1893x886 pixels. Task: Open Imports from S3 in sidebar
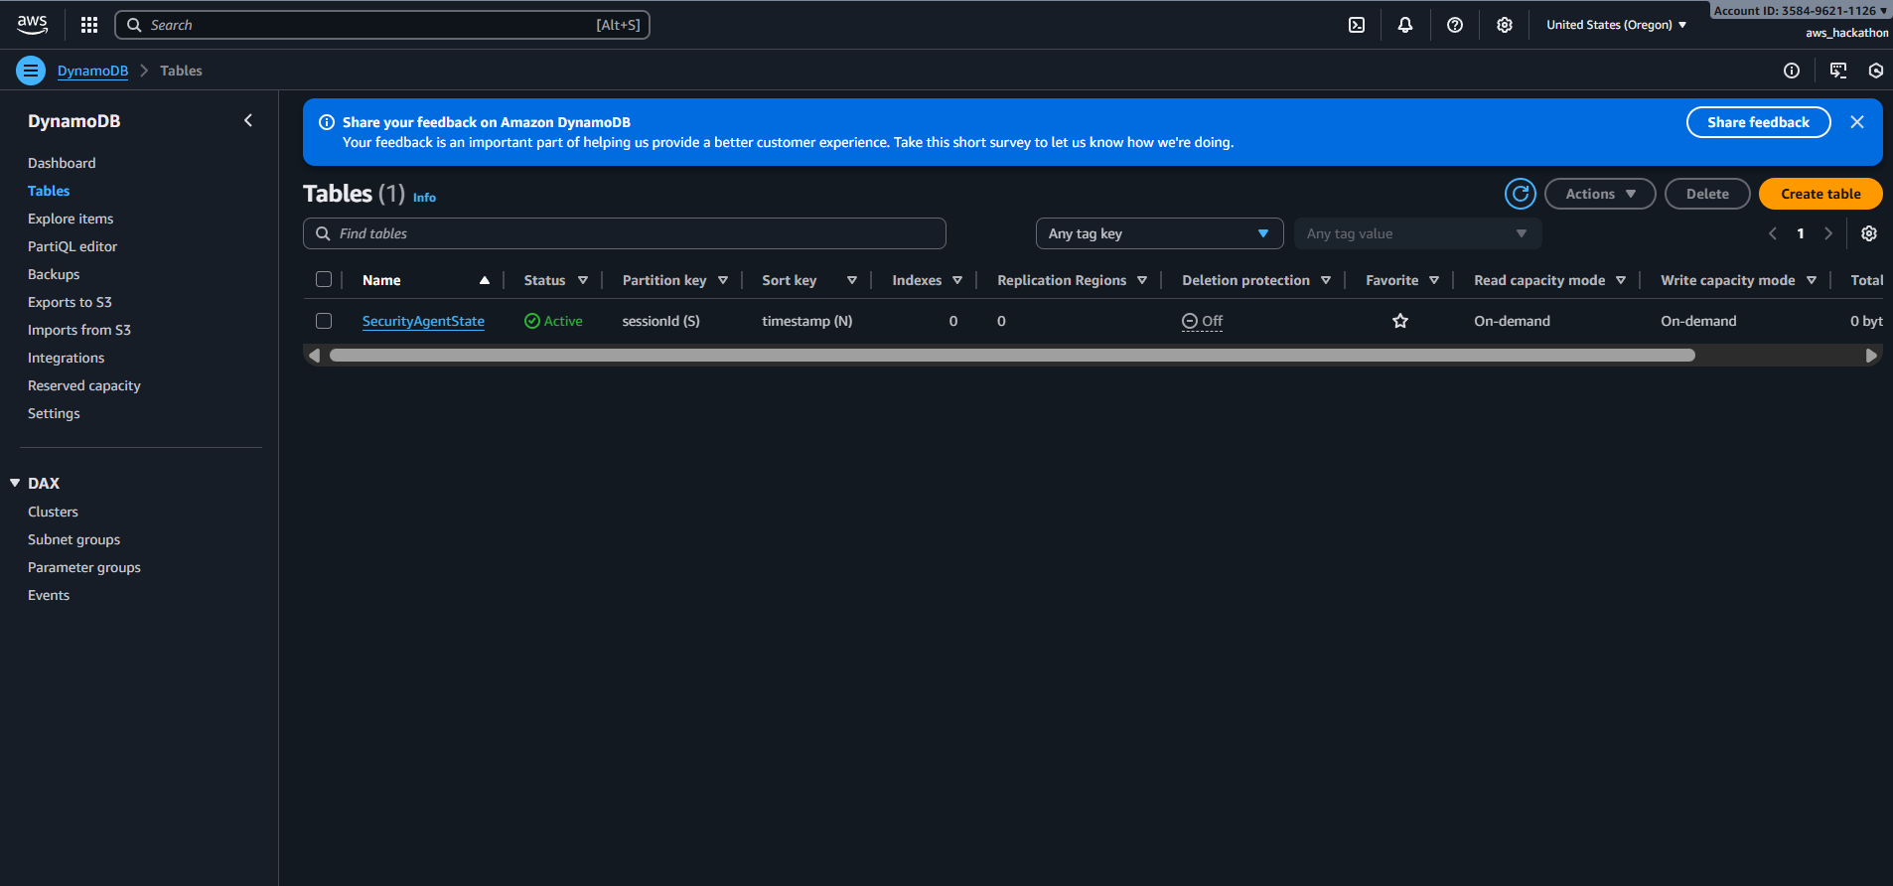[x=79, y=330]
